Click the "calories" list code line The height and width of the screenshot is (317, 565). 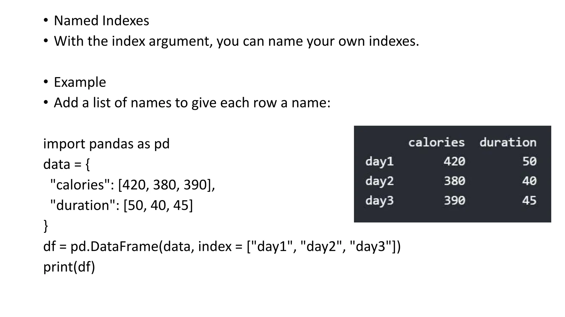[x=132, y=185]
